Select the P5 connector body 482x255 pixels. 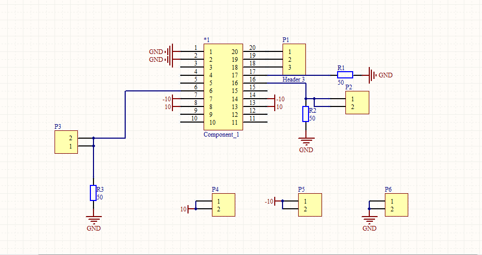[310, 205]
